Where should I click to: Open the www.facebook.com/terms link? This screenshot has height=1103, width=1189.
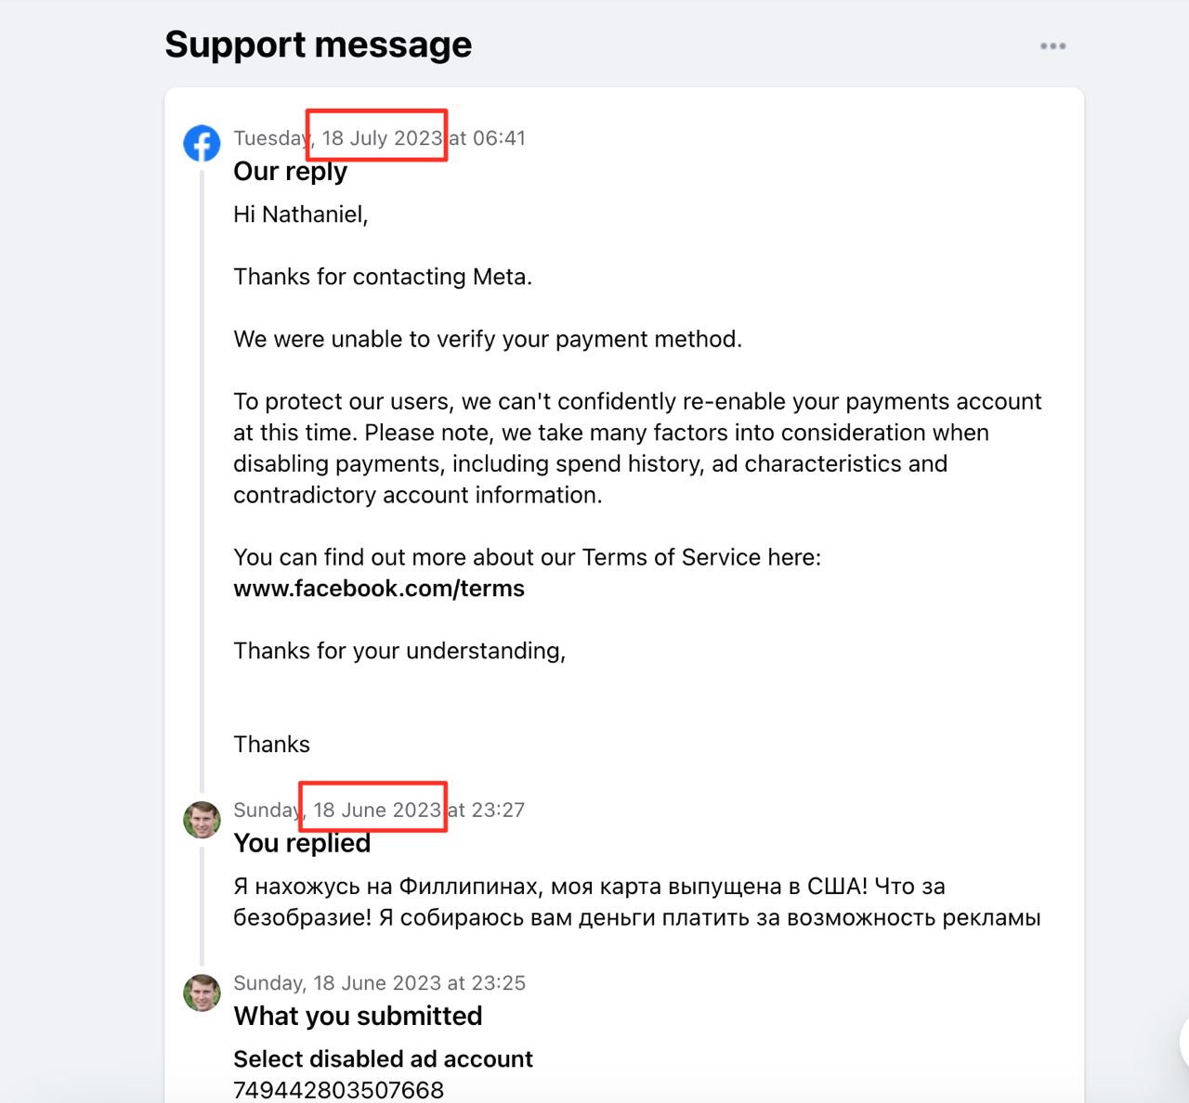pyautogui.click(x=379, y=589)
